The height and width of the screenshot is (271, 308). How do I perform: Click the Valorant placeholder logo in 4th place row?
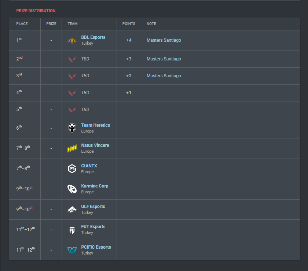pyautogui.click(x=72, y=93)
